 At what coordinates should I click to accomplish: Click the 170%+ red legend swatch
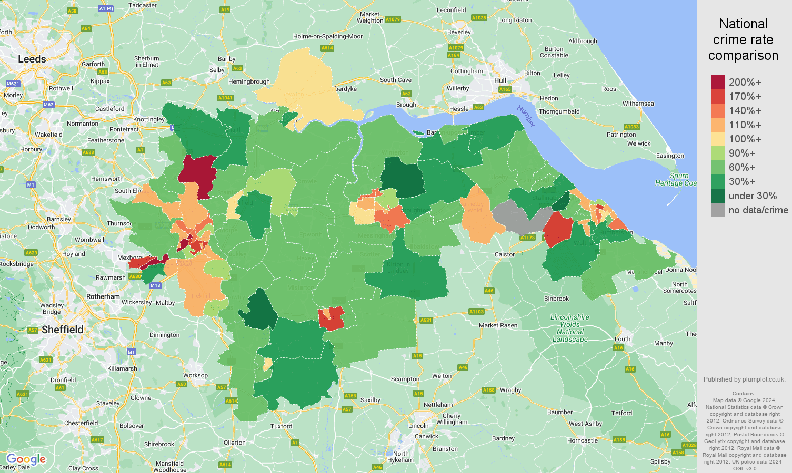718,97
